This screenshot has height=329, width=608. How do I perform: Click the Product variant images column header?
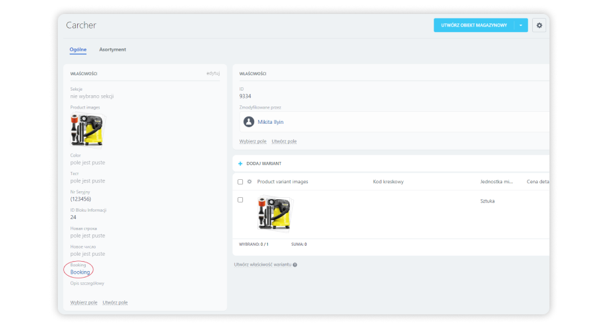pyautogui.click(x=283, y=182)
